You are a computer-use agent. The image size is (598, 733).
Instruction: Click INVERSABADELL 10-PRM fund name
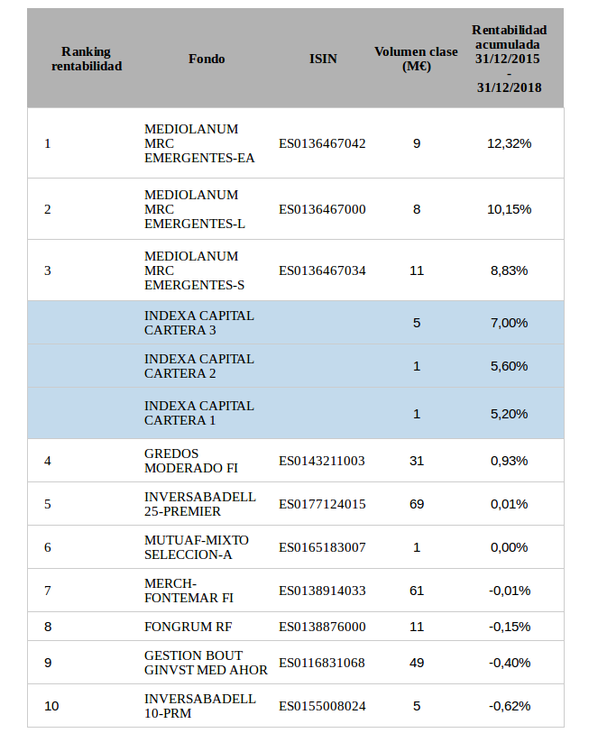(x=200, y=706)
